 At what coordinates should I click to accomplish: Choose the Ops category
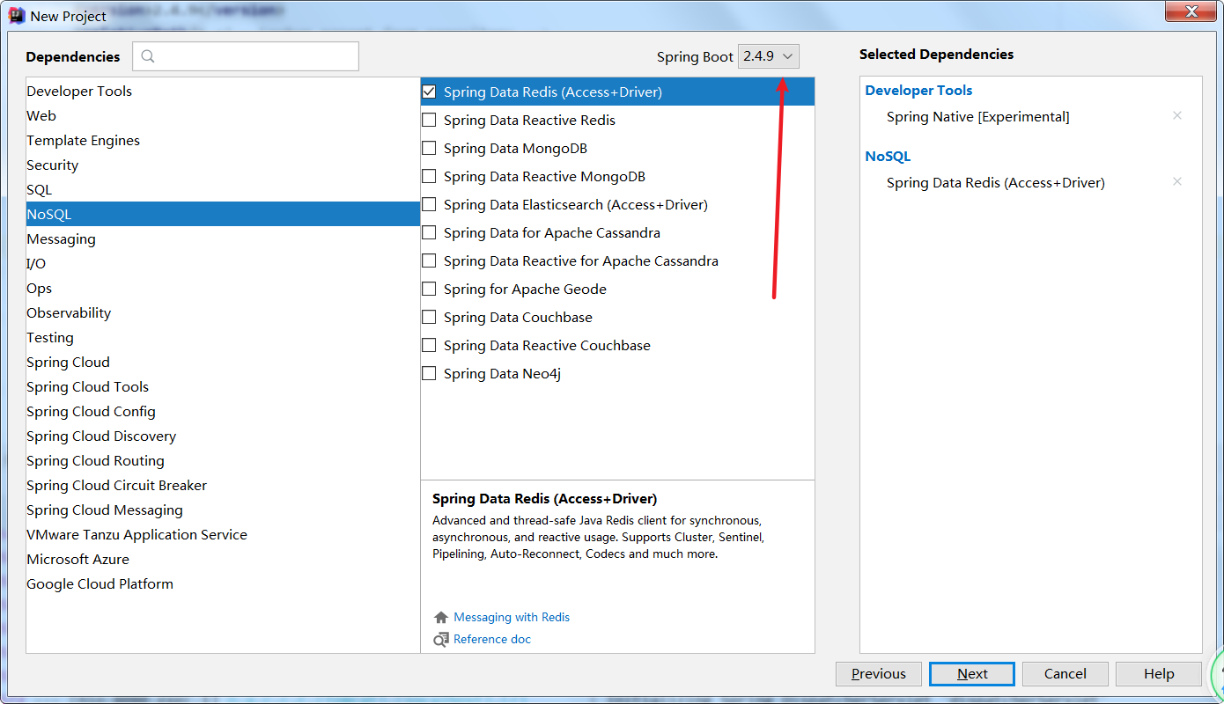click(x=223, y=289)
